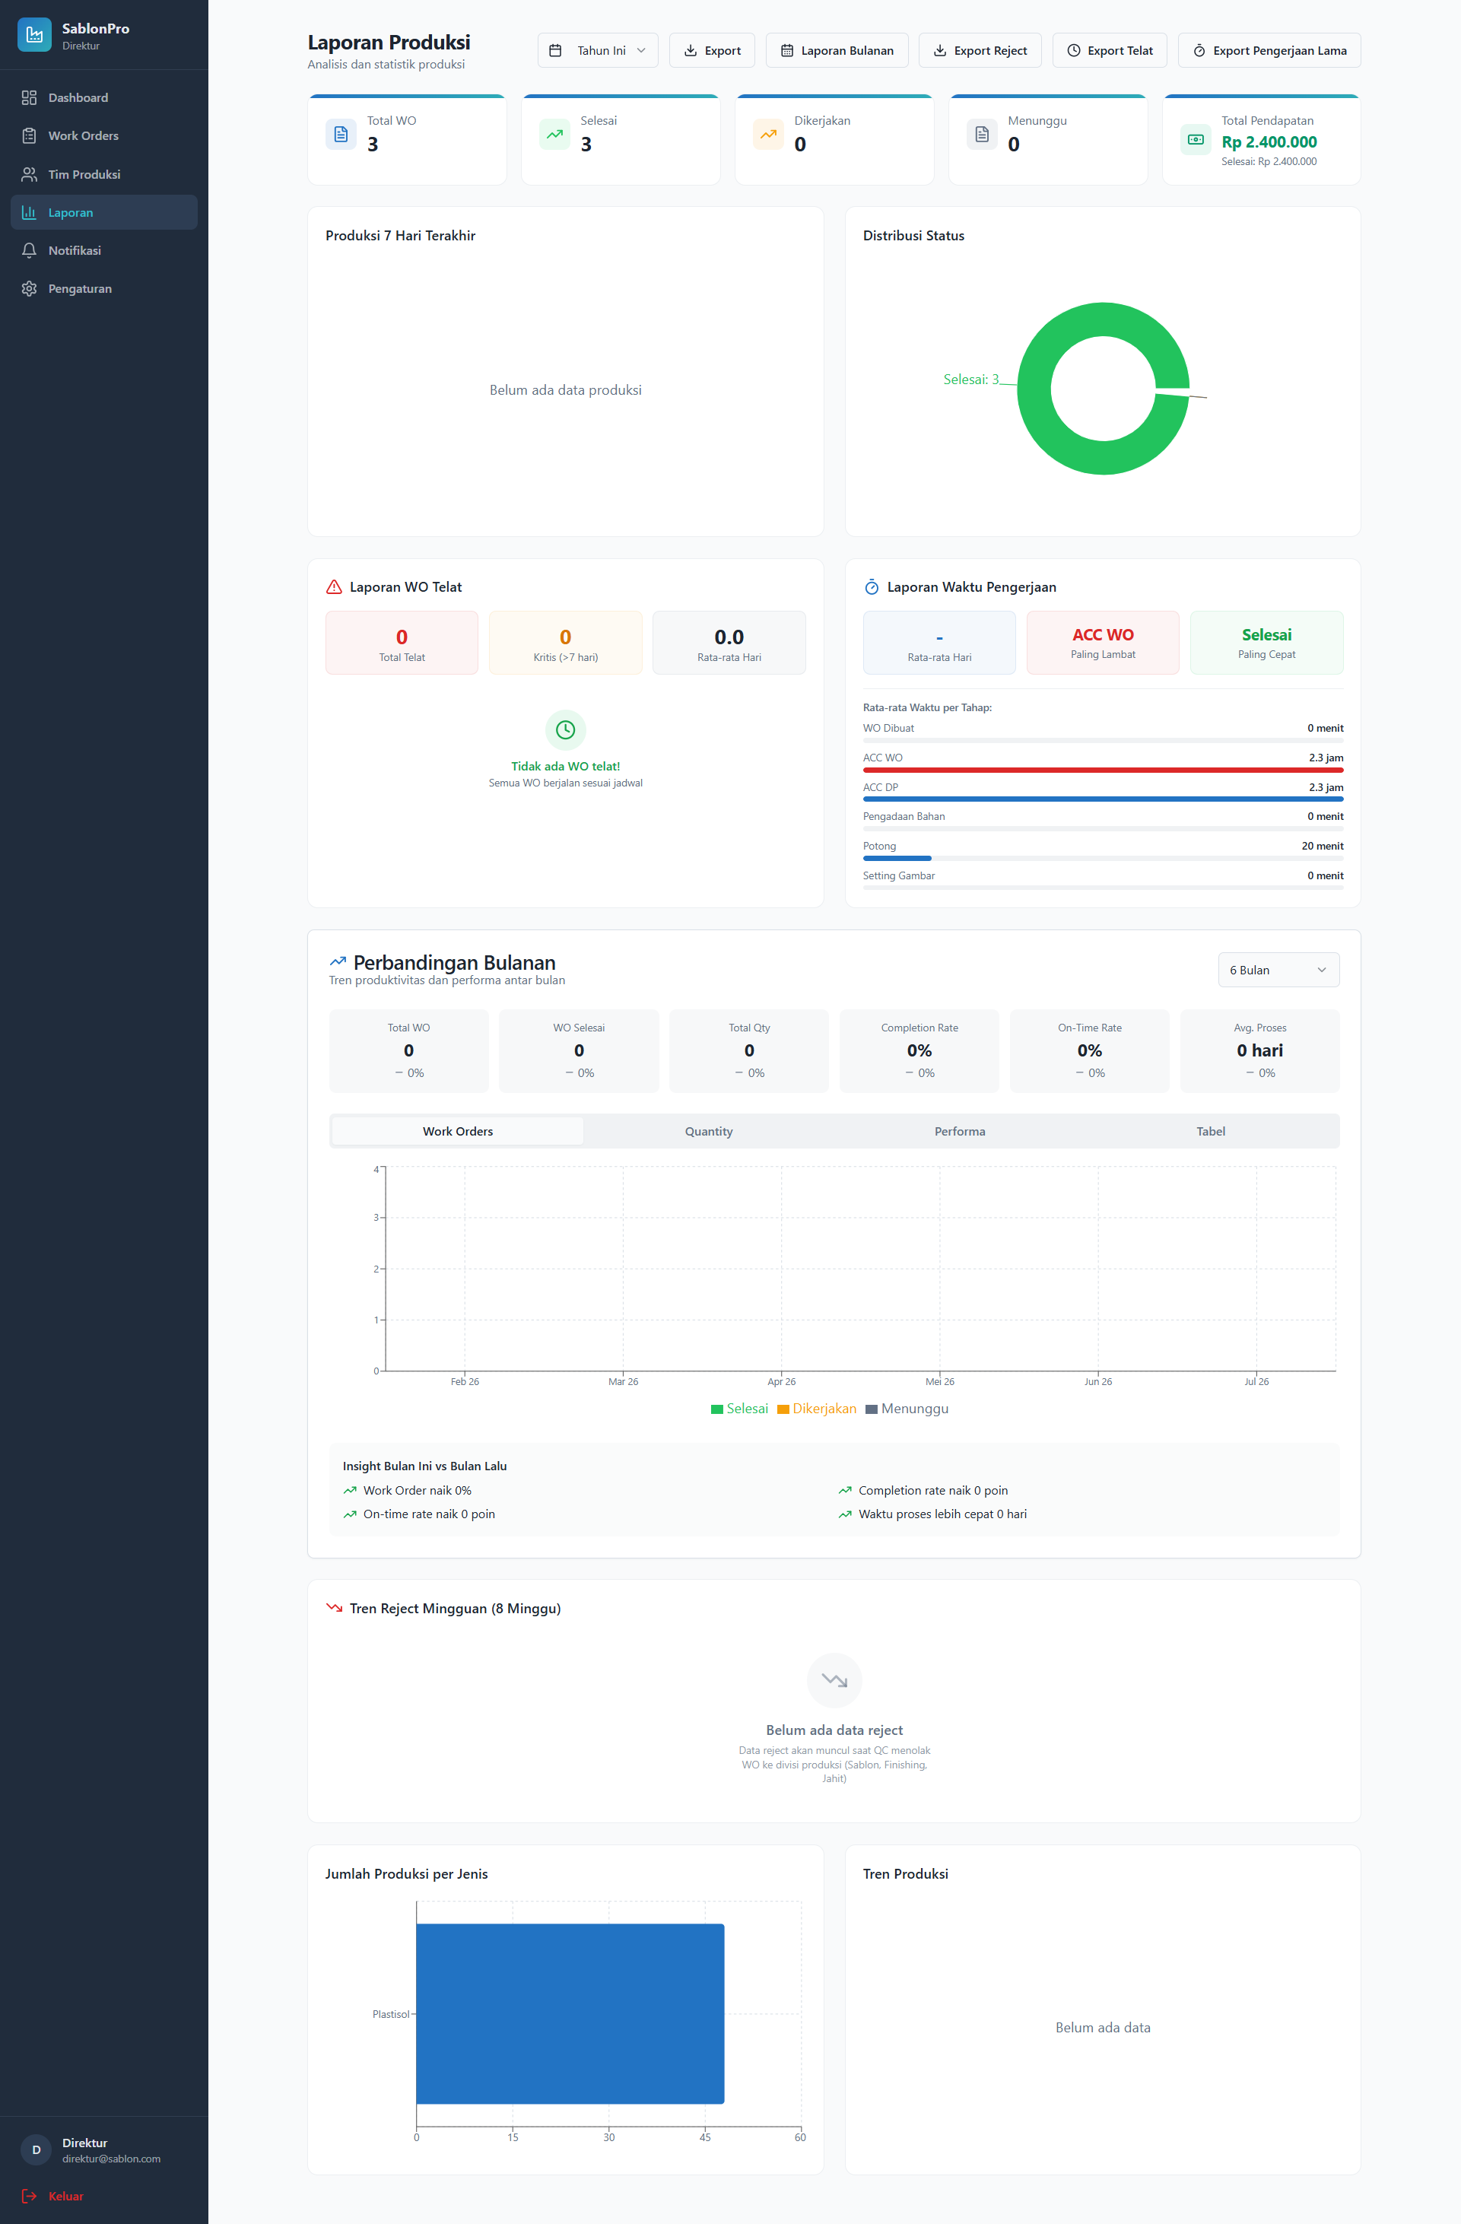Open Pengaturan settings page
Screen dimensions: 1461x2224
coord(103,289)
